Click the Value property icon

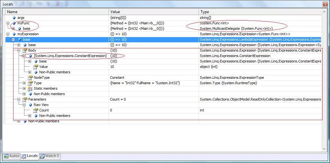(x=36, y=67)
